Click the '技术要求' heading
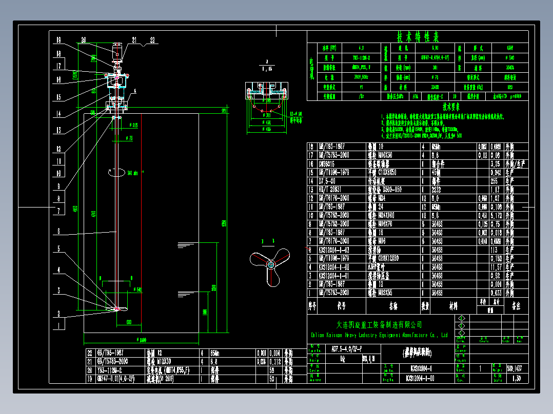 [x=451, y=107]
